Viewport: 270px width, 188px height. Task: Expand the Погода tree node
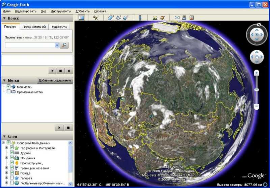click(6, 173)
